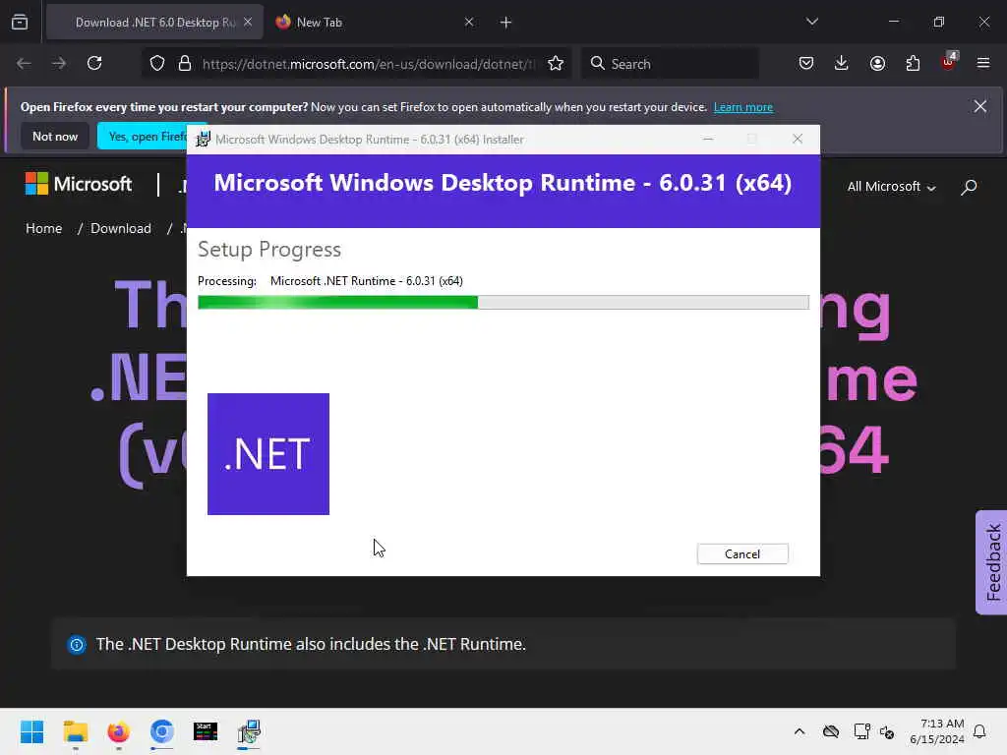1007x755 pixels.
Task: Click the installer title bar icon
Action: coord(203,140)
